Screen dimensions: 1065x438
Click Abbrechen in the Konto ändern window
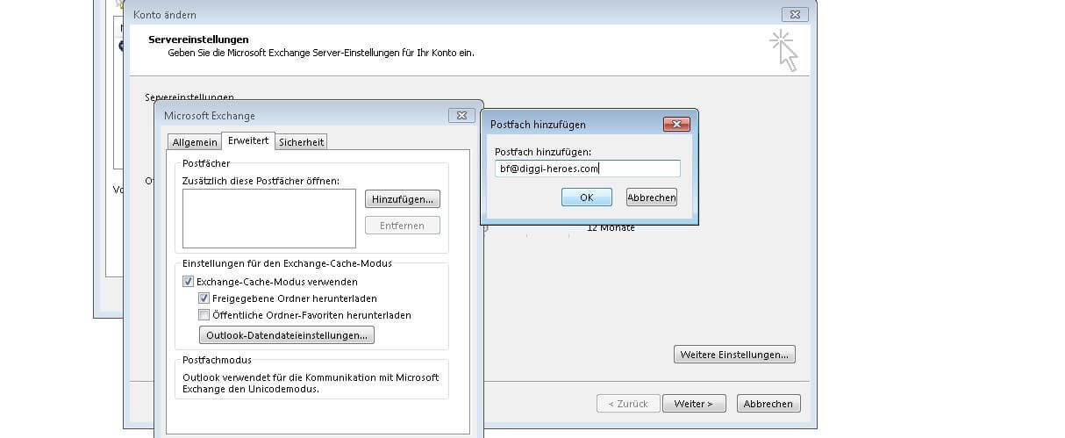(x=768, y=404)
